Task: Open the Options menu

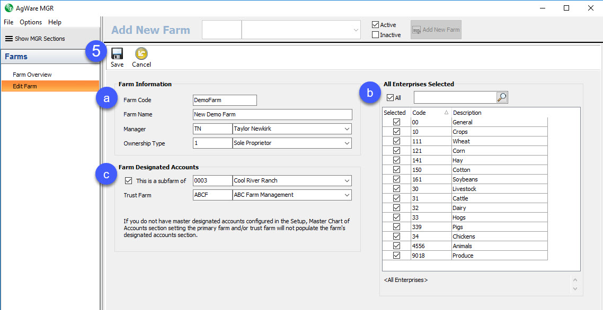Action: tap(31, 22)
